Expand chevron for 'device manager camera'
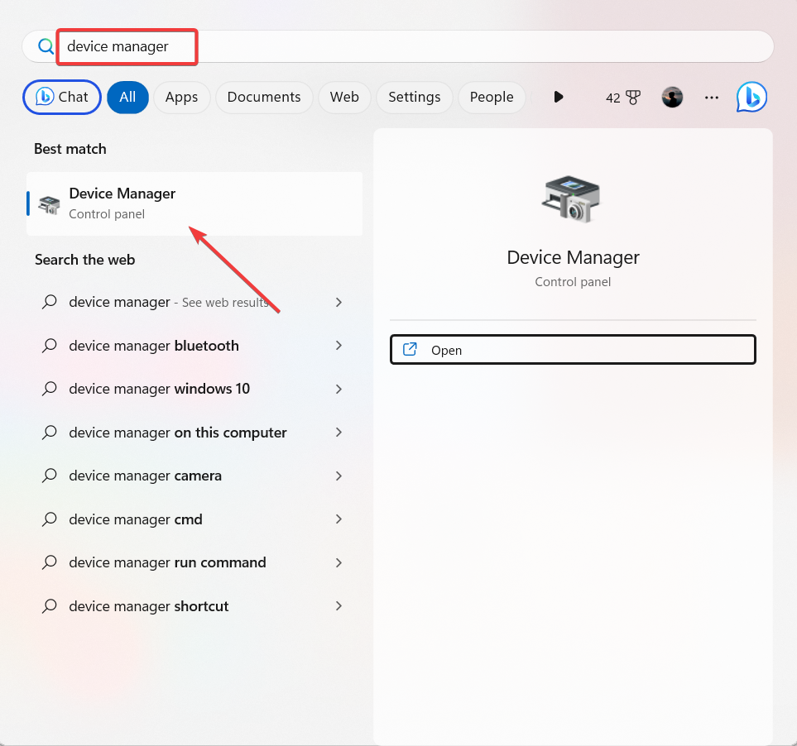Image resolution: width=797 pixels, height=746 pixels. point(339,476)
